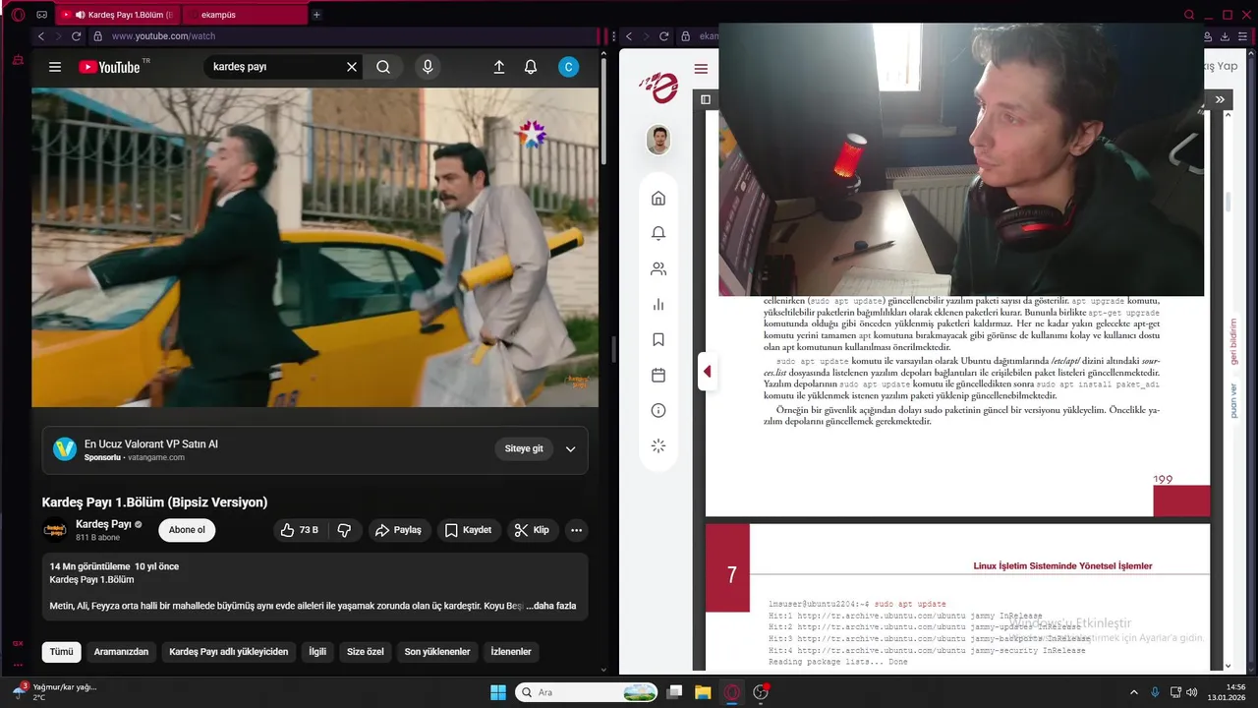Open the Kardeş Payı channel name link
Viewport: 1258px width, 708px height.
click(x=103, y=524)
